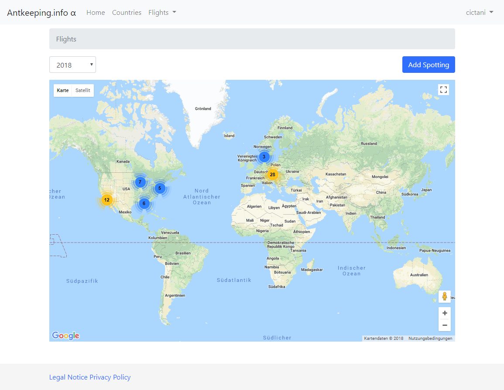504x390 pixels.
Task: Zoom out with the map minus button
Action: 444,325
